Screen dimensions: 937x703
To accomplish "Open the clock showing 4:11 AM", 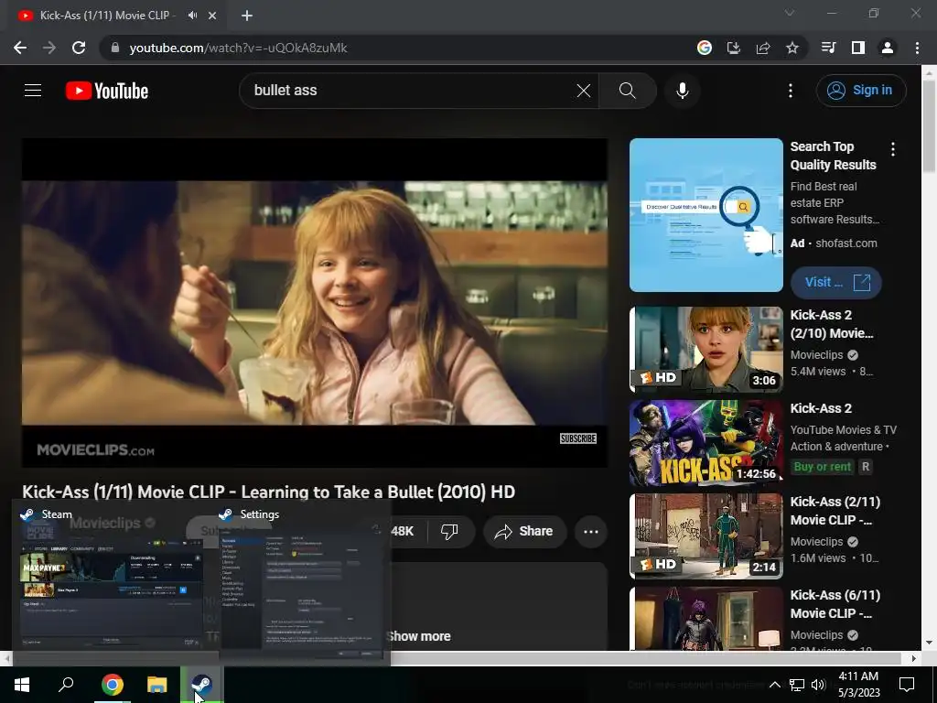I will point(858,685).
